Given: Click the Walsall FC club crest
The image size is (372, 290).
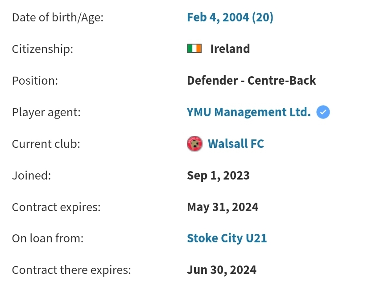Looking at the screenshot, I should (x=194, y=143).
